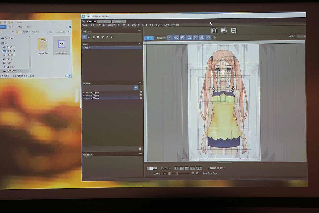
Task: Toggle the checkmark for texture_00.png
Action: tap(141, 92)
